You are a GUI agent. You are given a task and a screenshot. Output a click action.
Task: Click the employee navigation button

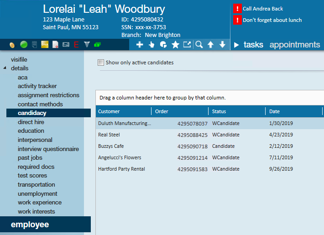tap(46, 224)
